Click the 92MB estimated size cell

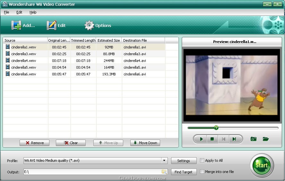[x=109, y=47]
